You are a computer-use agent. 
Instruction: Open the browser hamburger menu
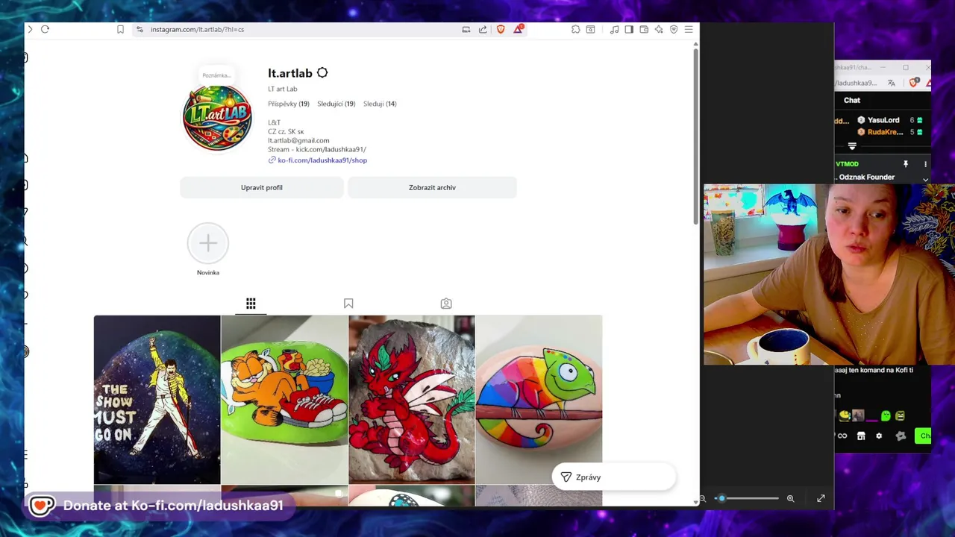point(689,29)
